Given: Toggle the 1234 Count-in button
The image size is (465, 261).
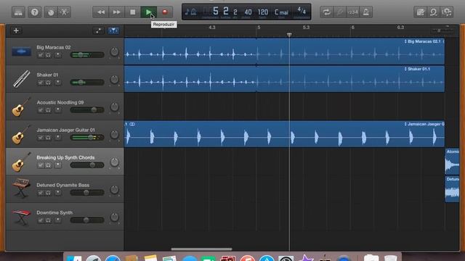Looking at the screenshot, I should [352, 12].
